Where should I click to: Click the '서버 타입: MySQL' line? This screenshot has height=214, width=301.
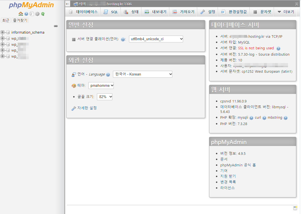(235, 42)
